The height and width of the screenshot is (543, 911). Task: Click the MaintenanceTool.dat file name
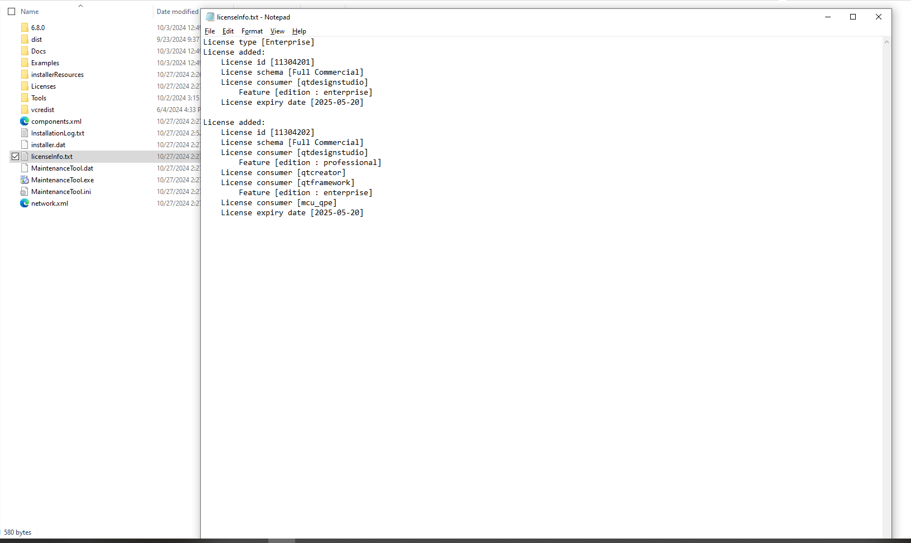62,168
